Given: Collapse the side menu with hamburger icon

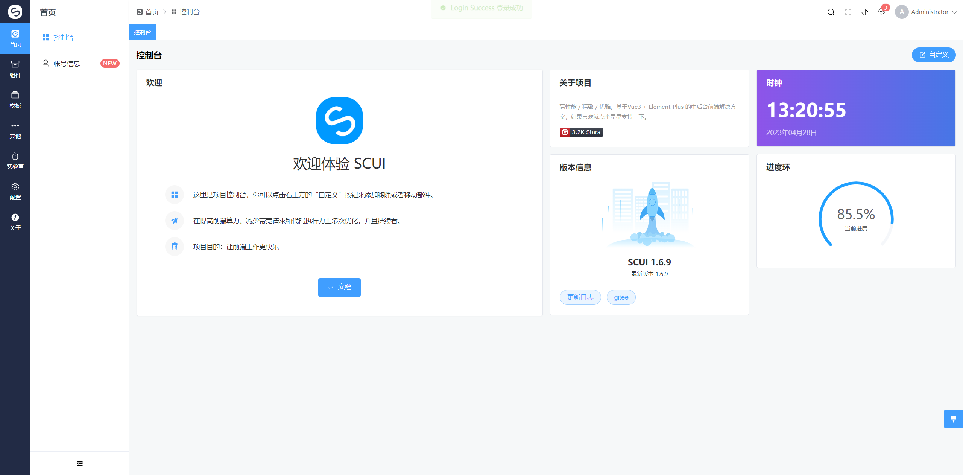Looking at the screenshot, I should (x=80, y=463).
